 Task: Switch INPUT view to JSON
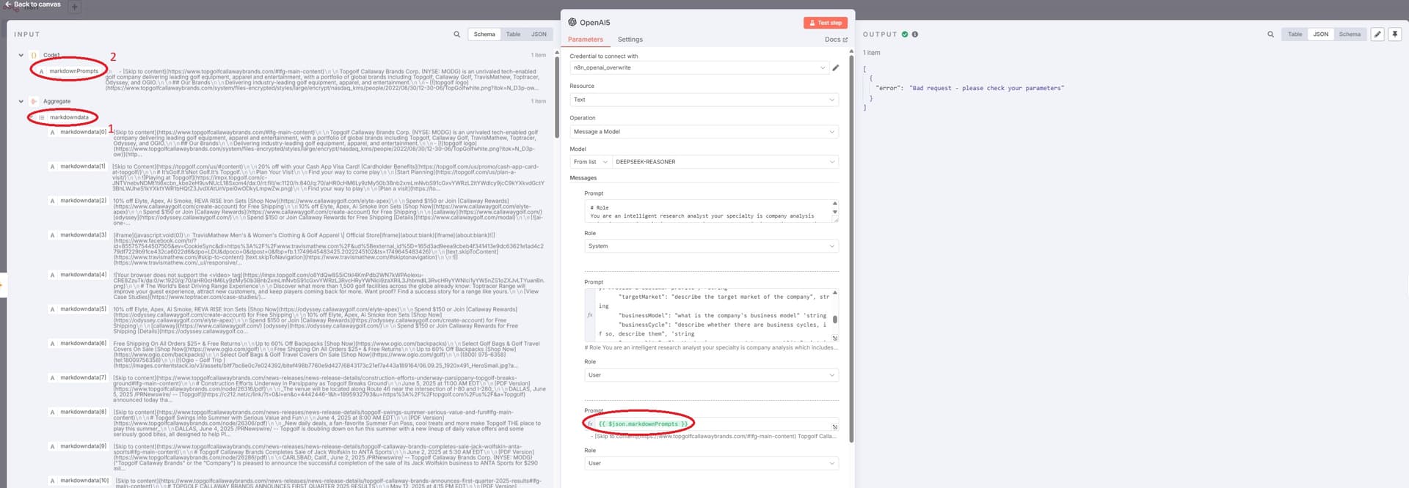539,34
